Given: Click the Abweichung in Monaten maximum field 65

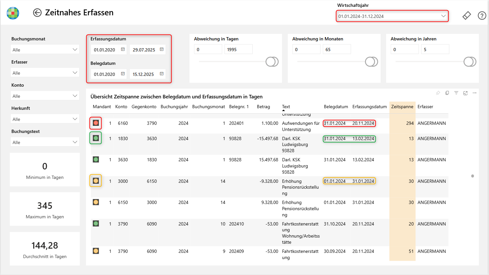Looking at the screenshot, I should [x=337, y=49].
